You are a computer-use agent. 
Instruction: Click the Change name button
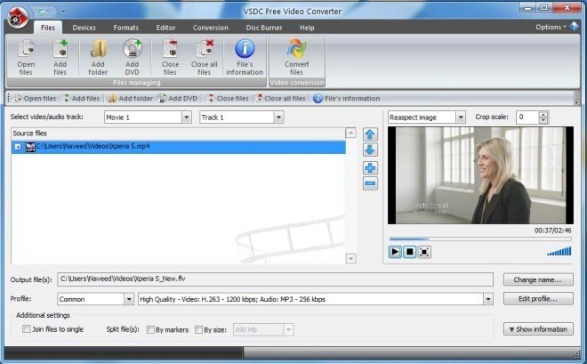pyautogui.click(x=537, y=279)
